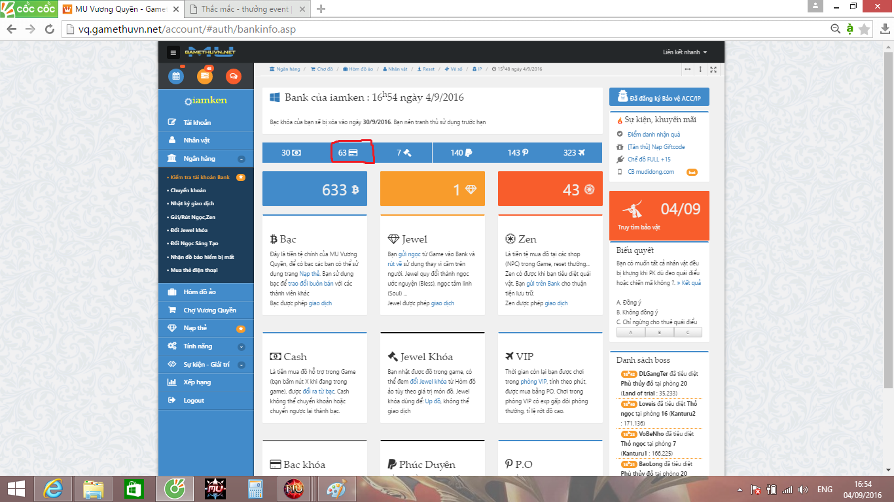Click the 30 Cash stat icon
894x502 pixels.
[291, 152]
